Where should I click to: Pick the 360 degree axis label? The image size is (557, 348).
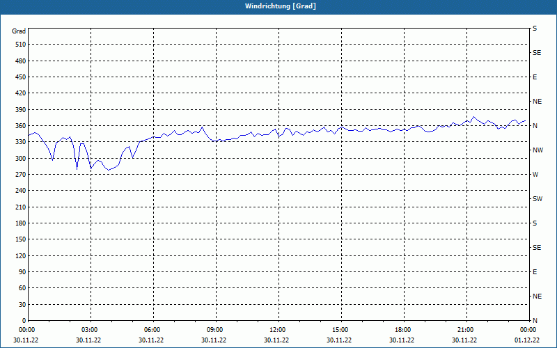click(21, 126)
